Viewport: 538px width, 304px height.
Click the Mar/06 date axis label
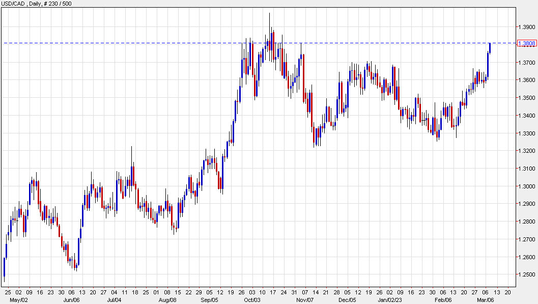tap(486, 300)
